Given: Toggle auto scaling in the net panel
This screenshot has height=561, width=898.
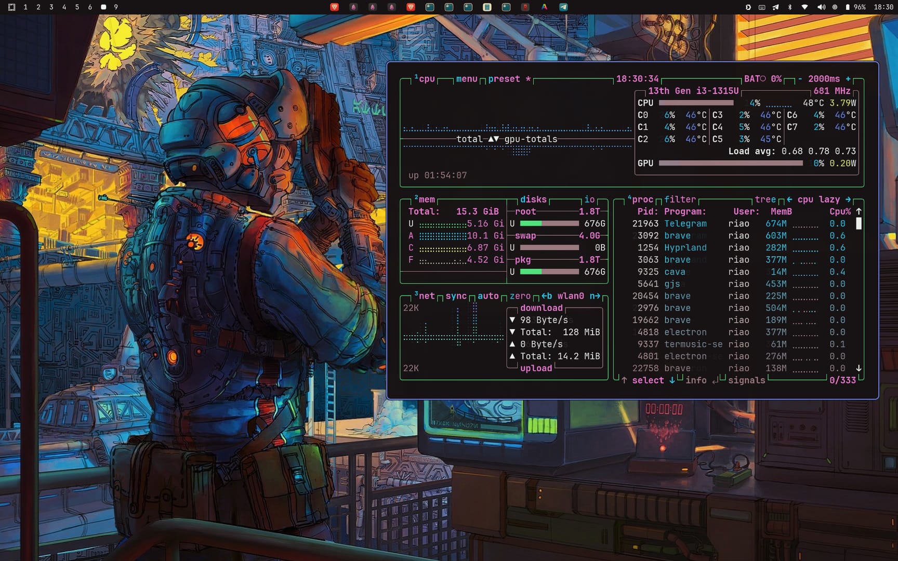Looking at the screenshot, I should 488,296.
